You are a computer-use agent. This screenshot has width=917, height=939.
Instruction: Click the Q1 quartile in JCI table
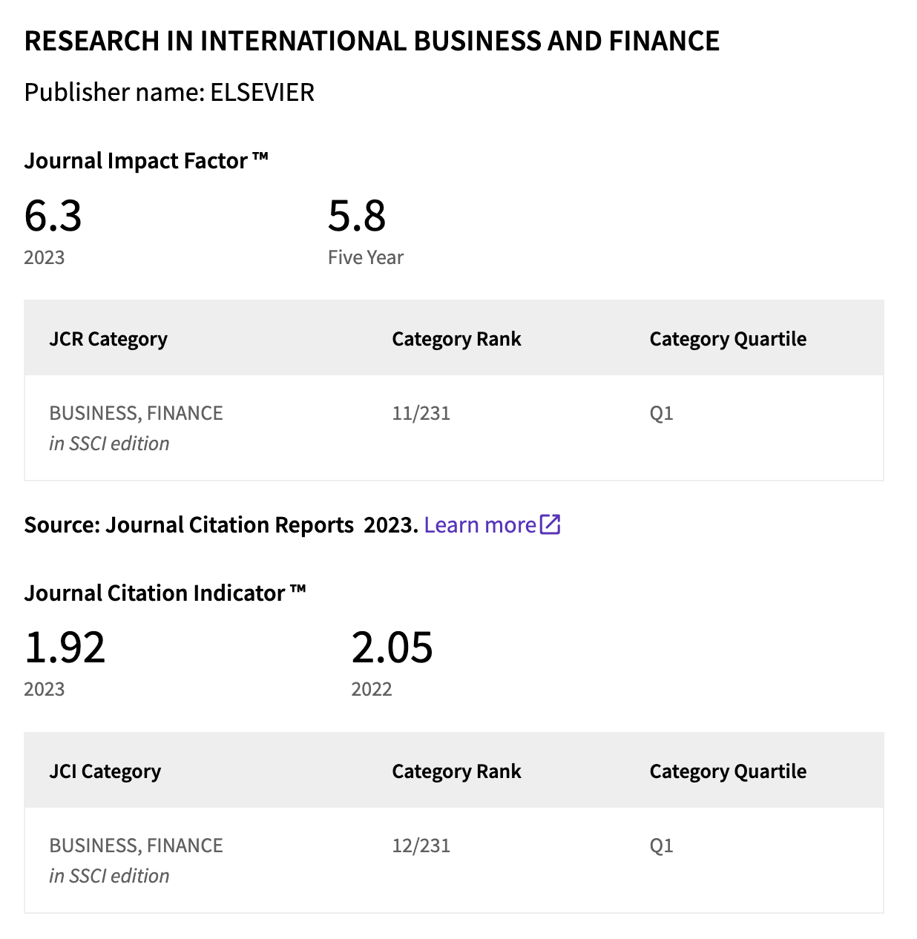click(662, 846)
